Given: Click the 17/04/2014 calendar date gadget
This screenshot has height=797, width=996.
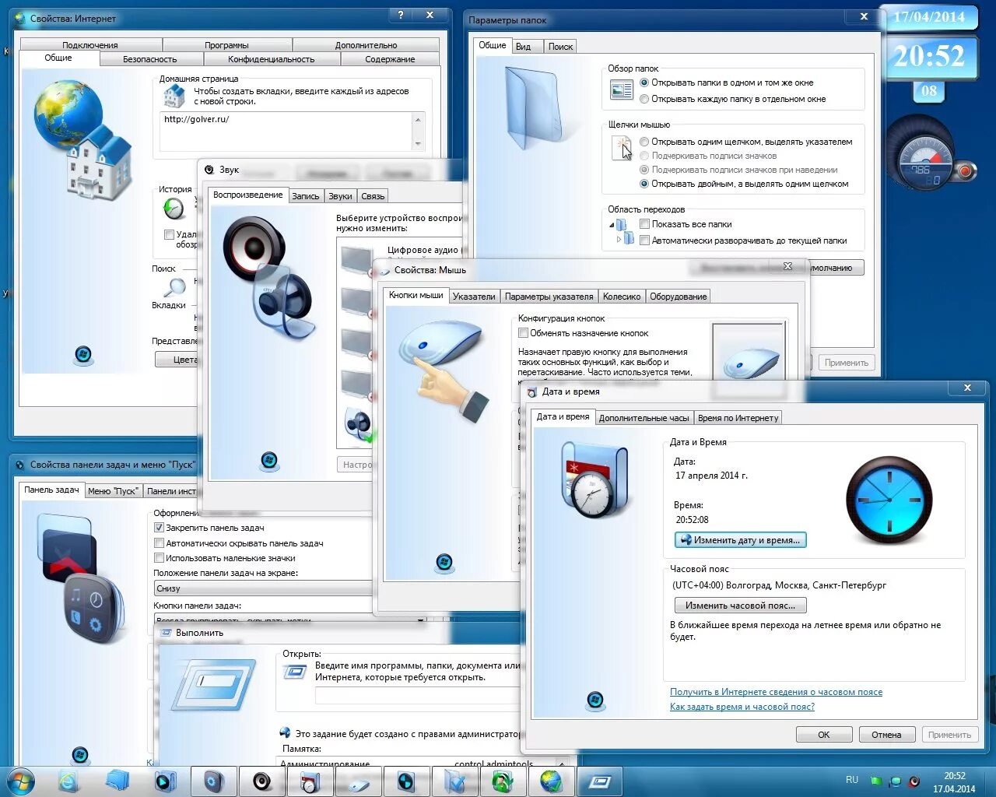Looking at the screenshot, I should point(929,17).
